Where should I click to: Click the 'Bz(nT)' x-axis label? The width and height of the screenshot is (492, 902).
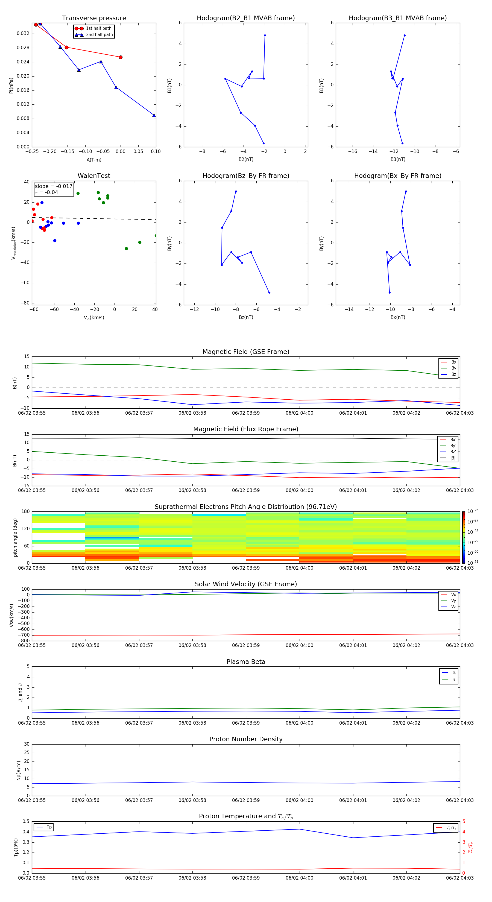pyautogui.click(x=246, y=317)
